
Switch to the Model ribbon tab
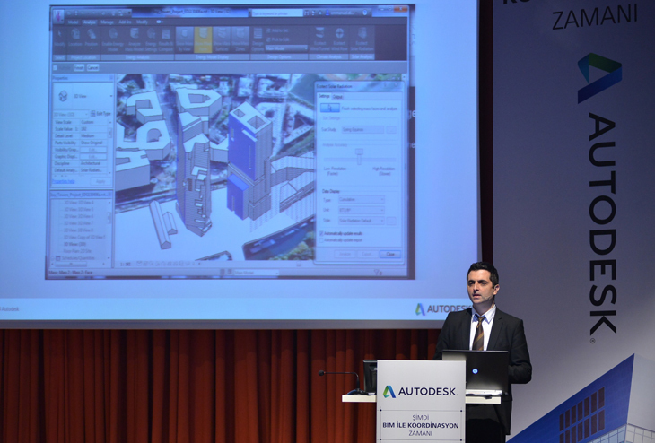point(73,22)
